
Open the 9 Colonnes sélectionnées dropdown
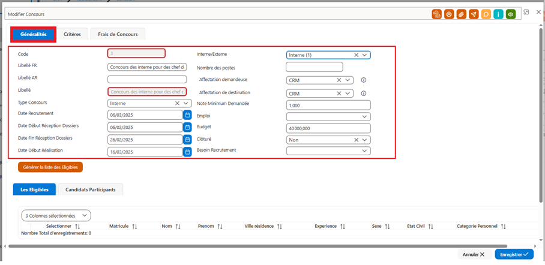pyautogui.click(x=56, y=216)
